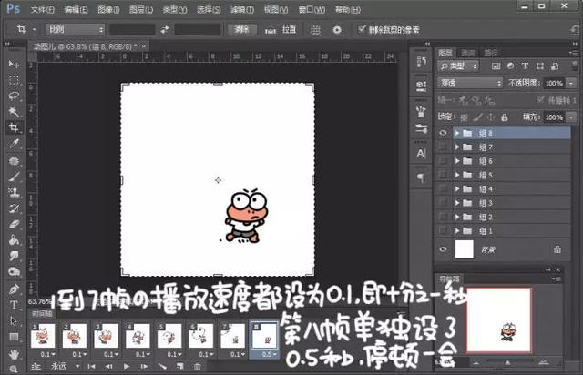
Task: Open the crop ratio preset dropdown
Action: click(75, 29)
